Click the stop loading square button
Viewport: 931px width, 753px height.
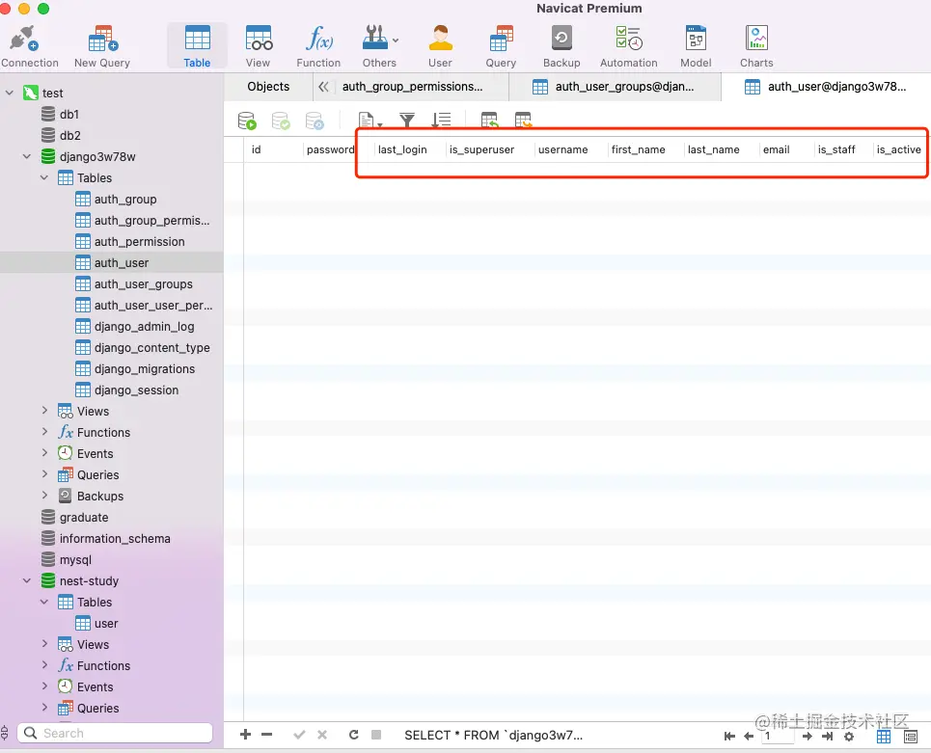pos(376,735)
